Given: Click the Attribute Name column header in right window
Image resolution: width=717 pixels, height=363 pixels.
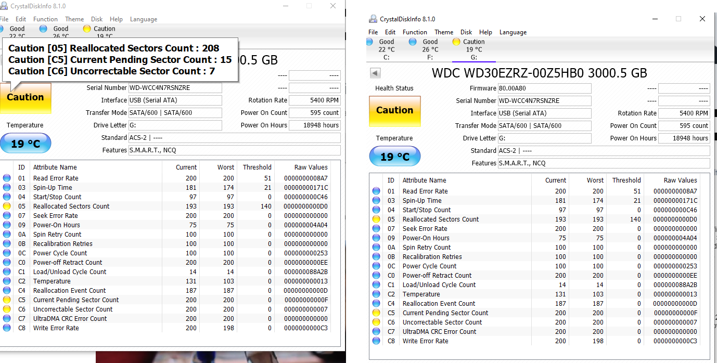Looking at the screenshot, I should (424, 180).
